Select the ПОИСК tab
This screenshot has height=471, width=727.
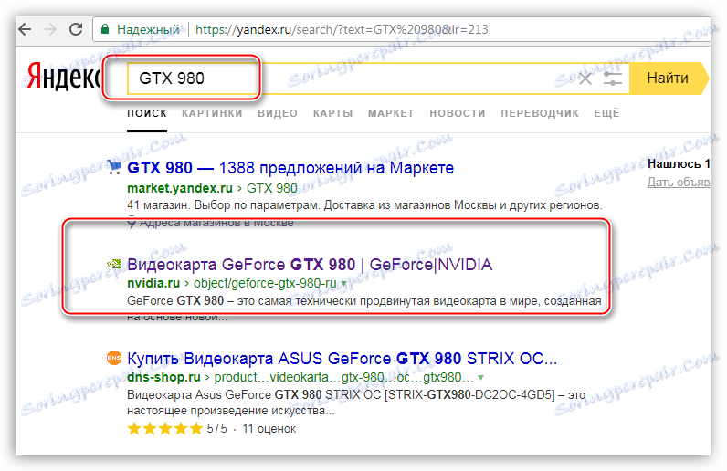point(147,113)
